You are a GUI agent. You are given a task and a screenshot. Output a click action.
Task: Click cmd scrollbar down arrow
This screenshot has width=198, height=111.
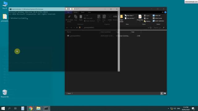coord(119,71)
